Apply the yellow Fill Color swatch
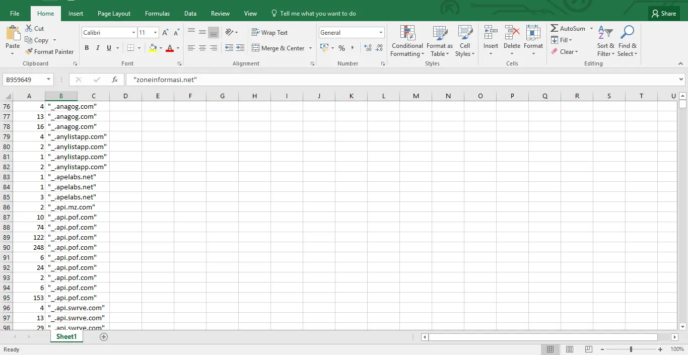 click(x=153, y=48)
